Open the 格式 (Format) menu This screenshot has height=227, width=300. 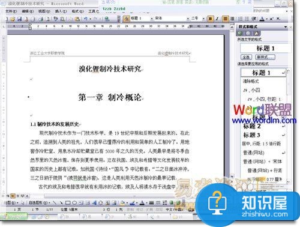(x=77, y=11)
